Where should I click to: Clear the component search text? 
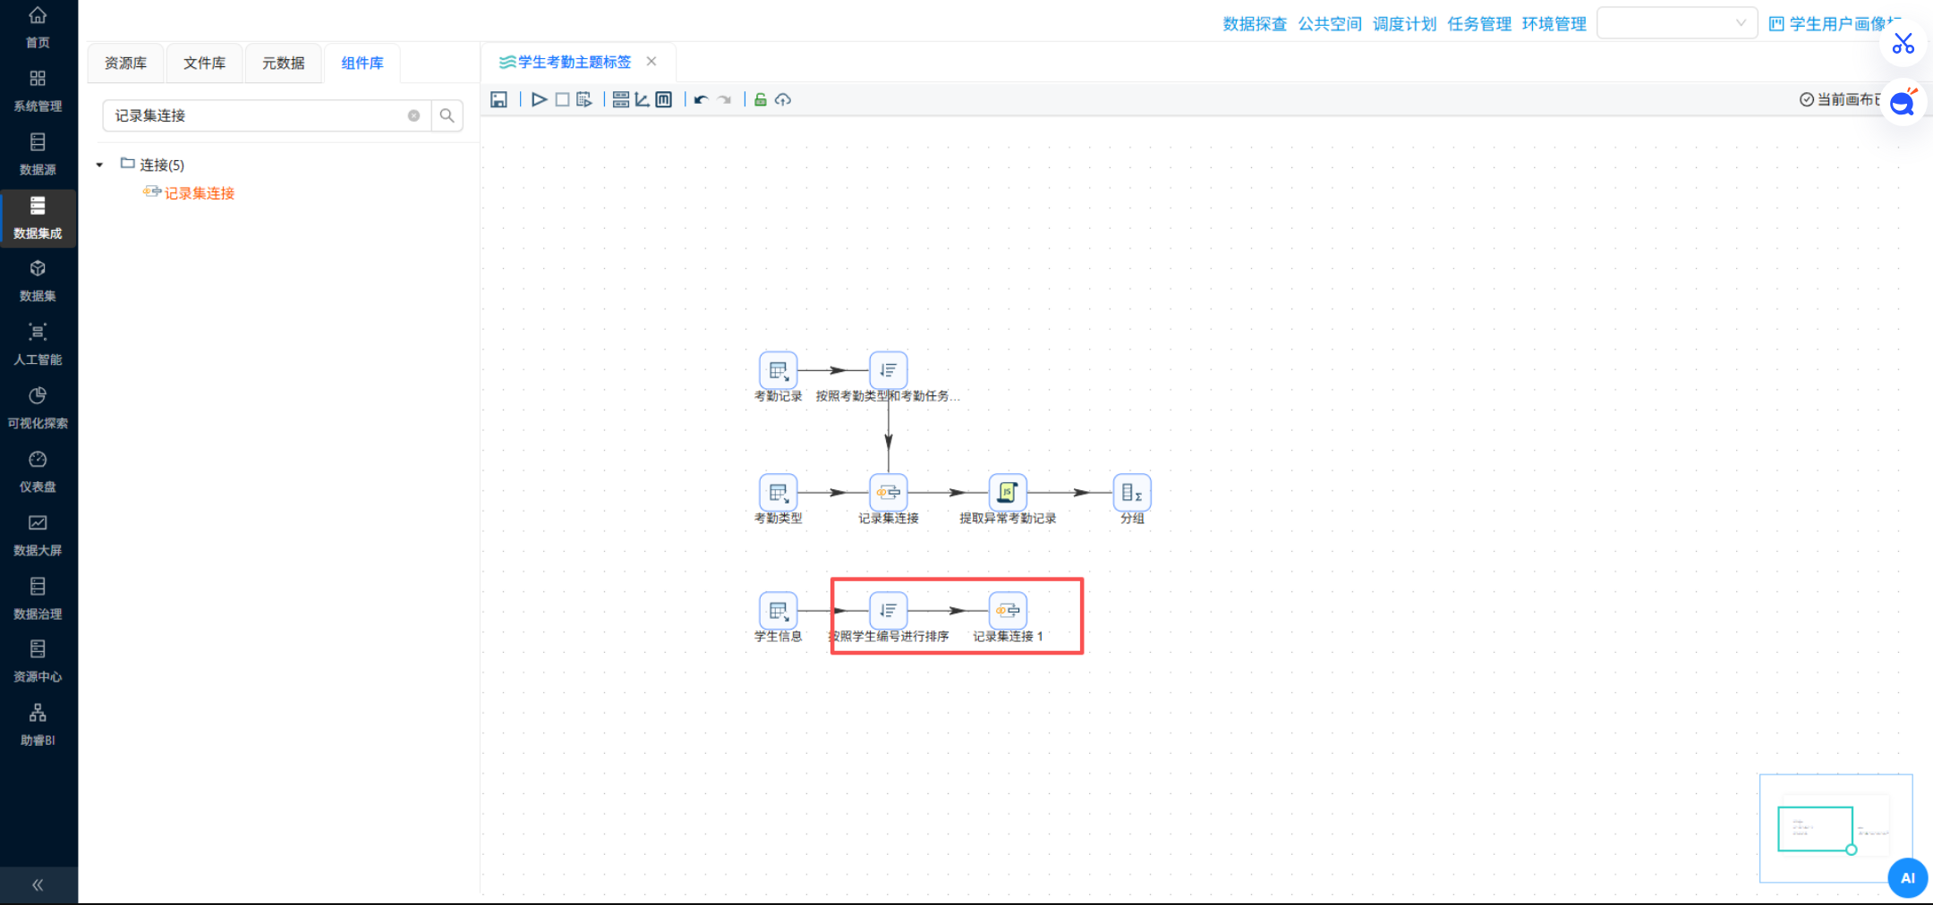point(413,115)
